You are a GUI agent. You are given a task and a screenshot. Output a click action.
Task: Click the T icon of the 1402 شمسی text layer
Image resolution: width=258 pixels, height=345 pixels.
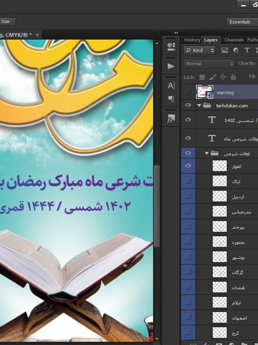211,120
